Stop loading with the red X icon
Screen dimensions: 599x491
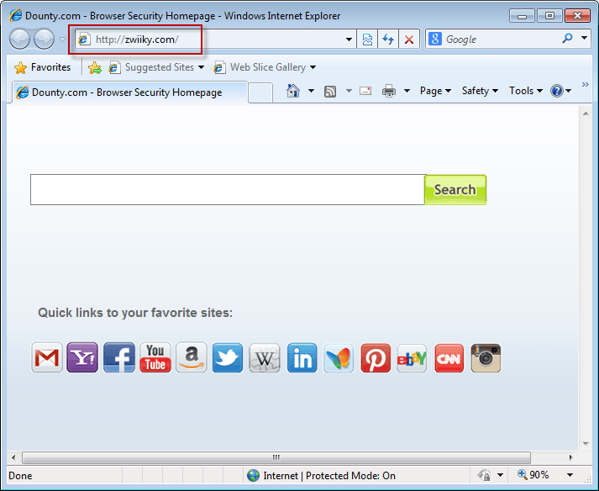pyautogui.click(x=409, y=39)
